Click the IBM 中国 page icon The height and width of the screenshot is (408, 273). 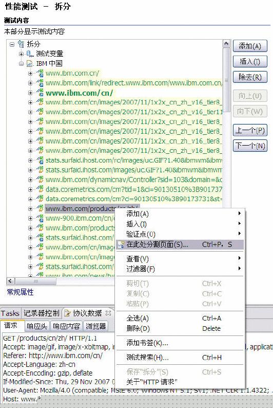pos(30,63)
